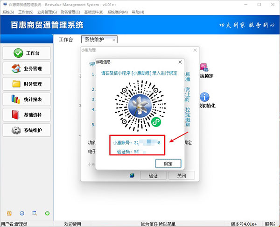The image size is (280, 227).
Task: Click the red book icon beside 基础资料
Action: (x=16, y=114)
